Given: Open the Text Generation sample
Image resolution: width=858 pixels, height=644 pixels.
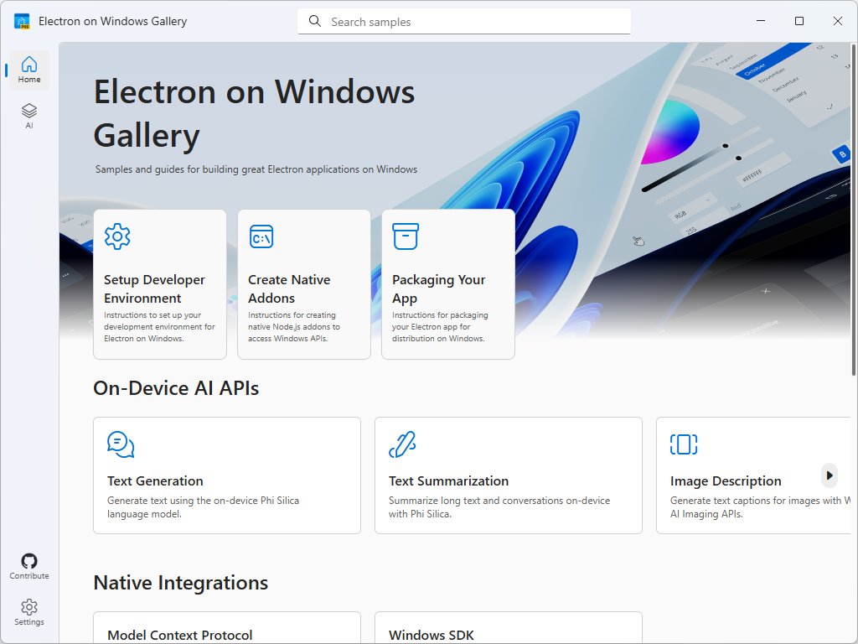Looking at the screenshot, I should (227, 475).
